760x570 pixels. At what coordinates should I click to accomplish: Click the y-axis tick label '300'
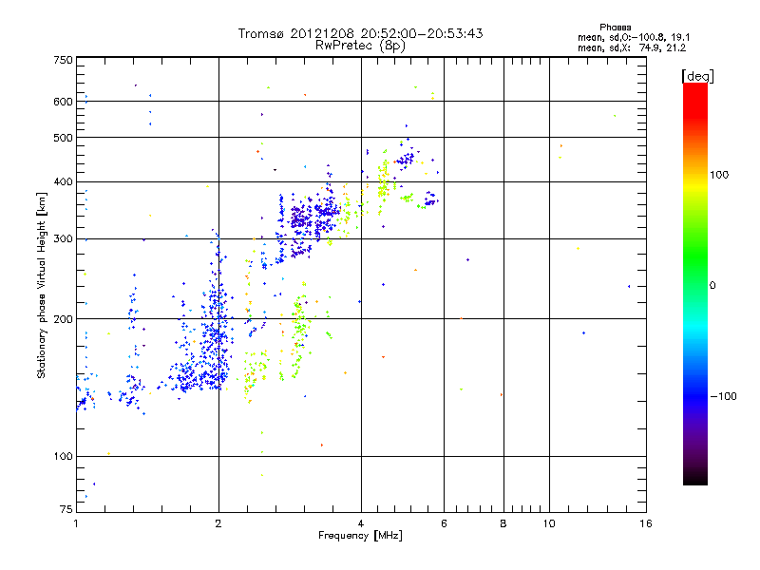coord(64,239)
